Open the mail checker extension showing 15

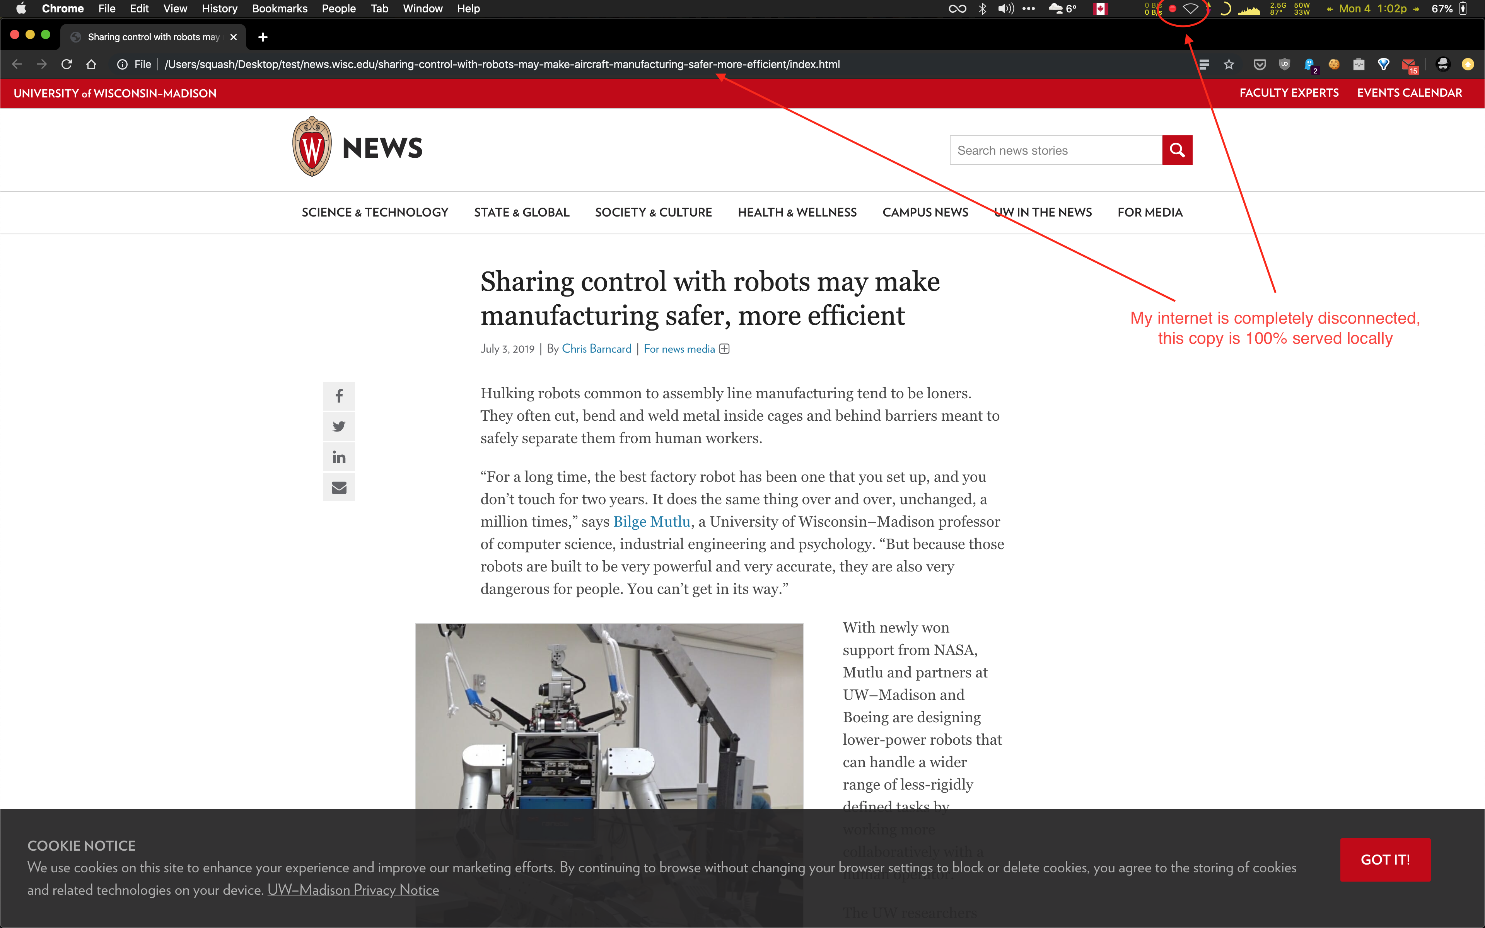1410,66
